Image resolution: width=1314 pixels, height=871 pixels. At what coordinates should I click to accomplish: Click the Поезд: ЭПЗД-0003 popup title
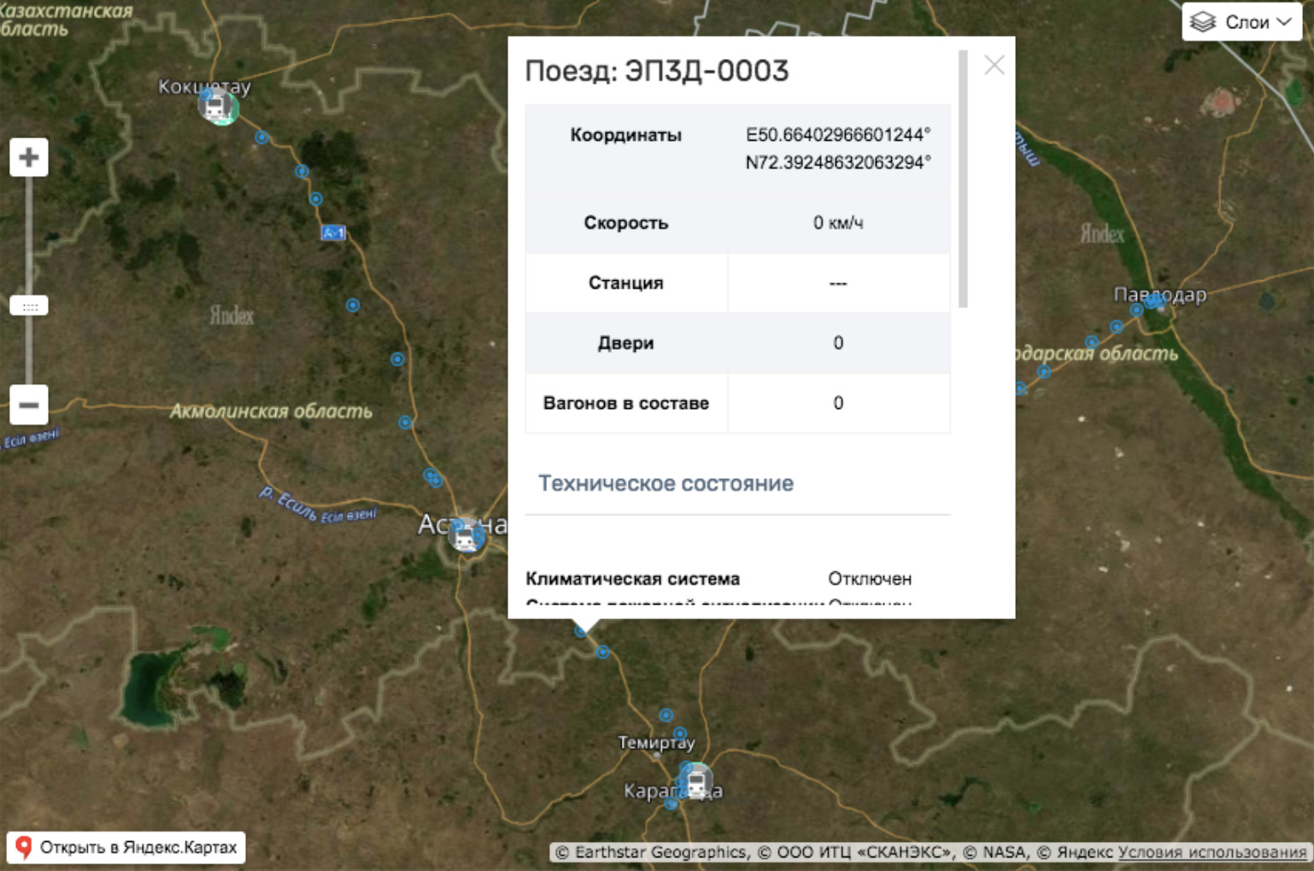point(657,71)
